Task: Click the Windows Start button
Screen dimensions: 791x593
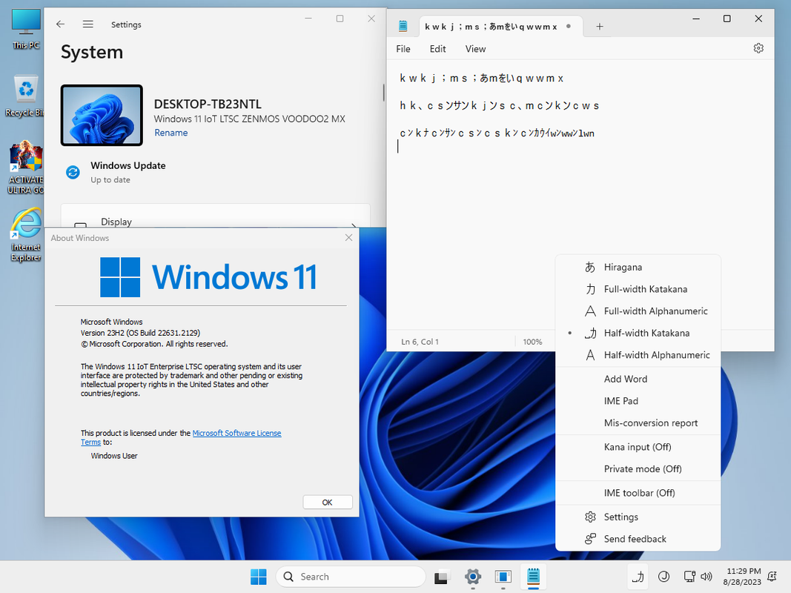Action: coord(259,577)
